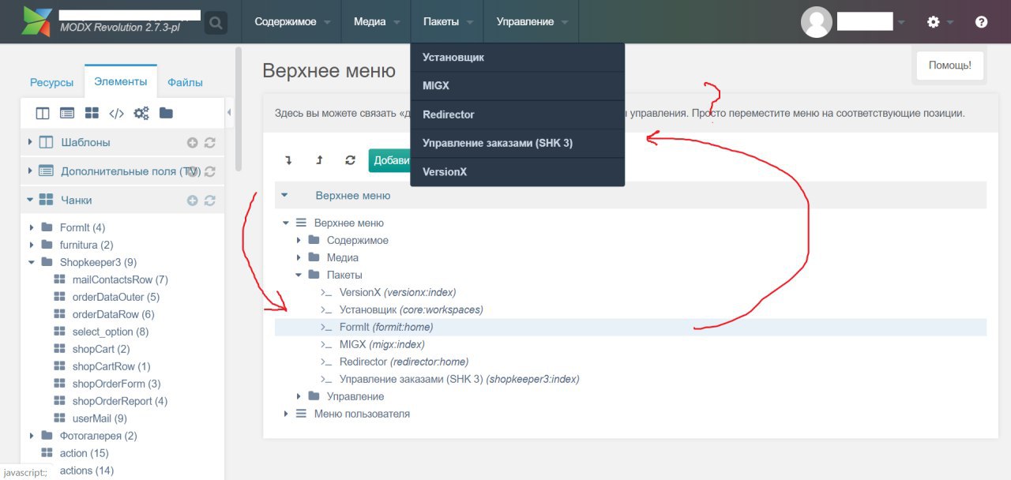Click the user avatar picture

[x=817, y=22]
